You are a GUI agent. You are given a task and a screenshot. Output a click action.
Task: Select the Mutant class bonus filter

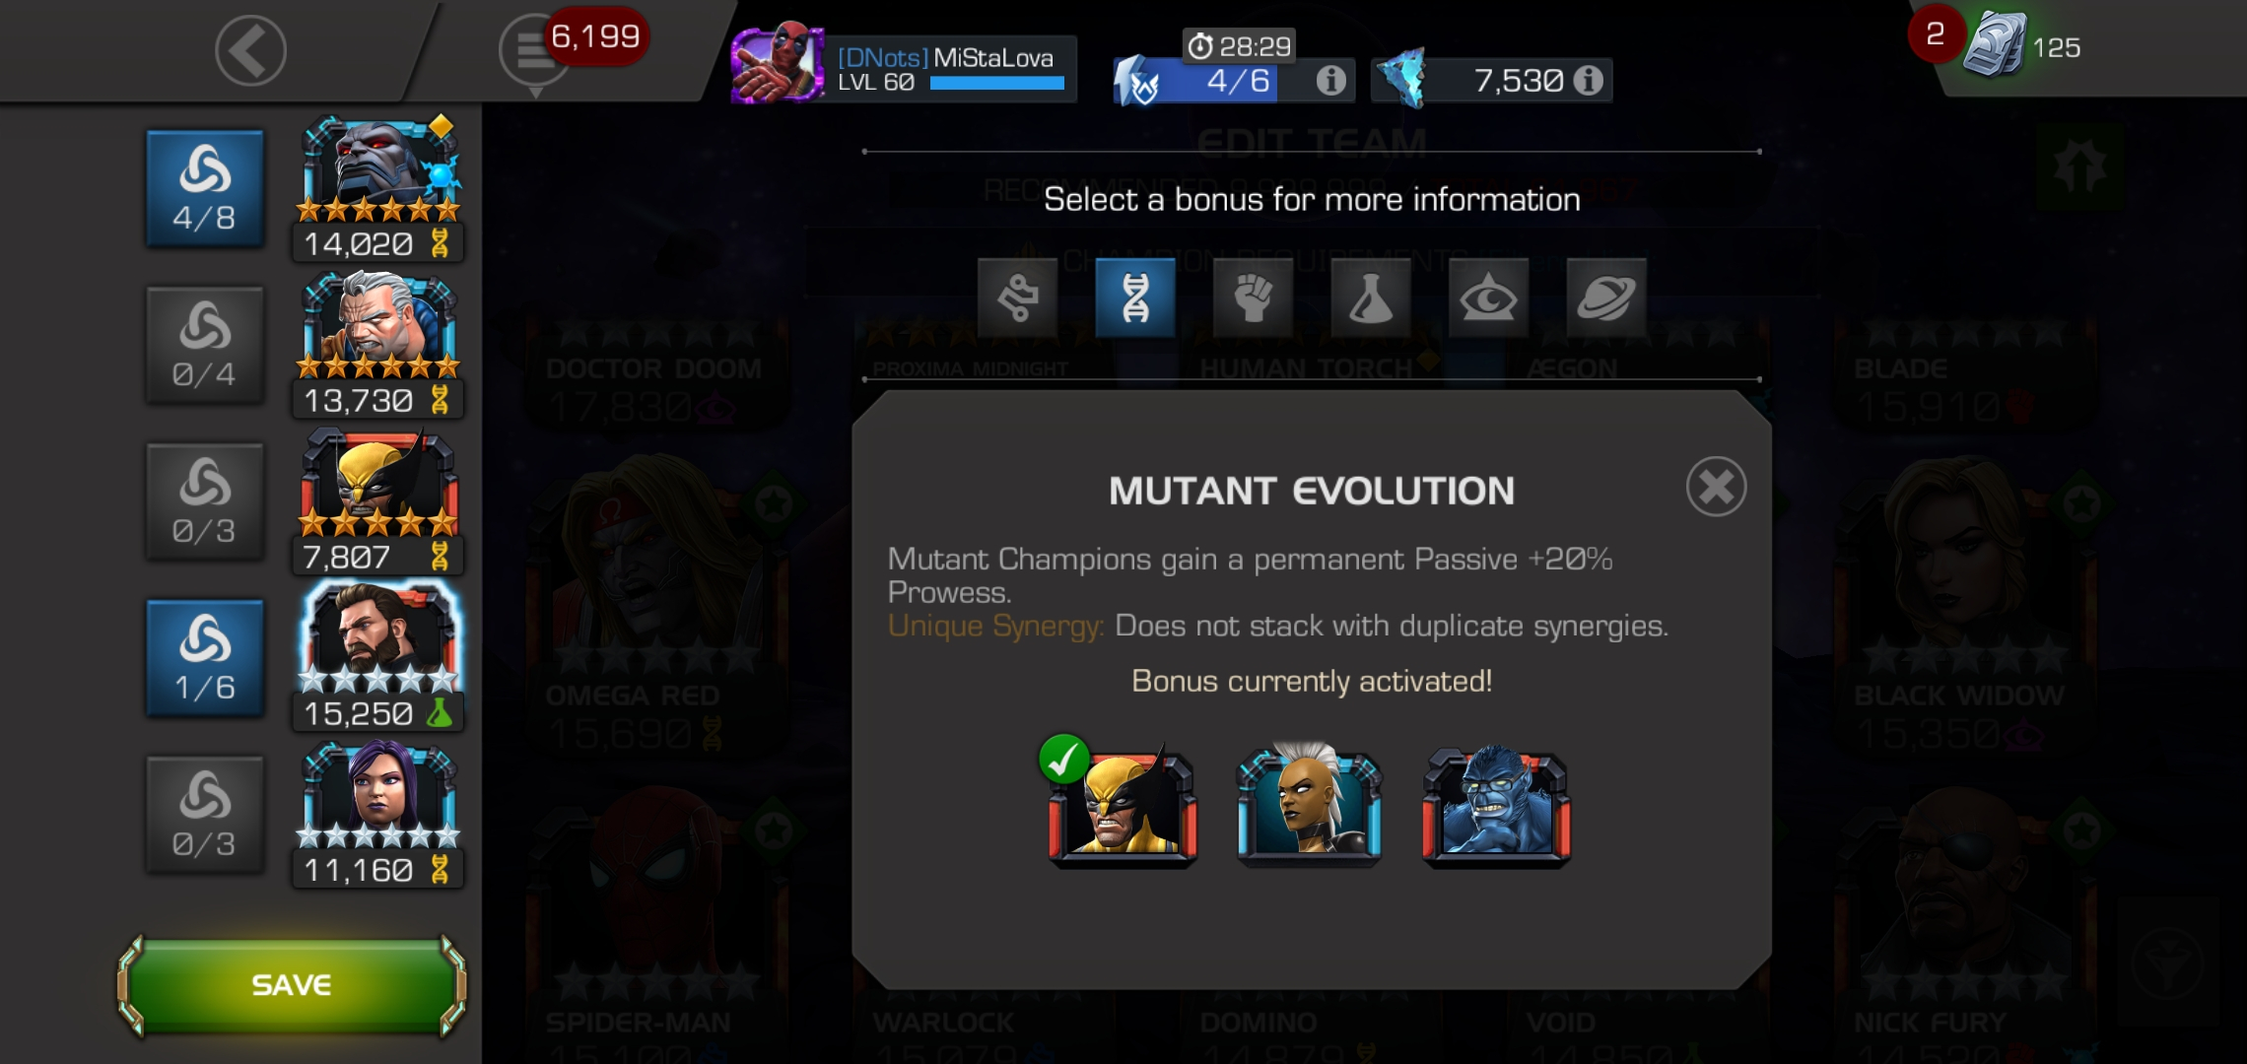1134,298
